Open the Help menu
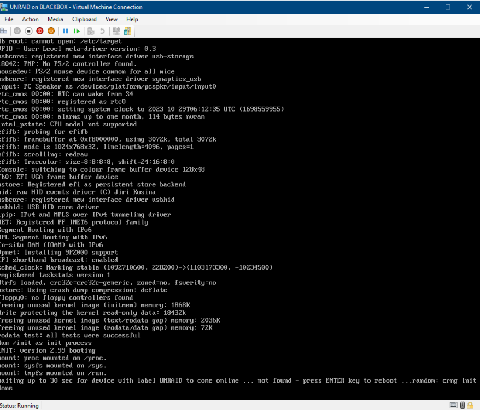Screen dimensions: 480x410 click(x=132, y=19)
